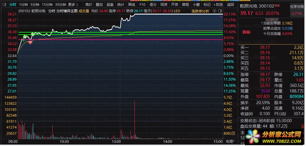
Task: Click the 13:00 time axis label
Action: point(117,142)
